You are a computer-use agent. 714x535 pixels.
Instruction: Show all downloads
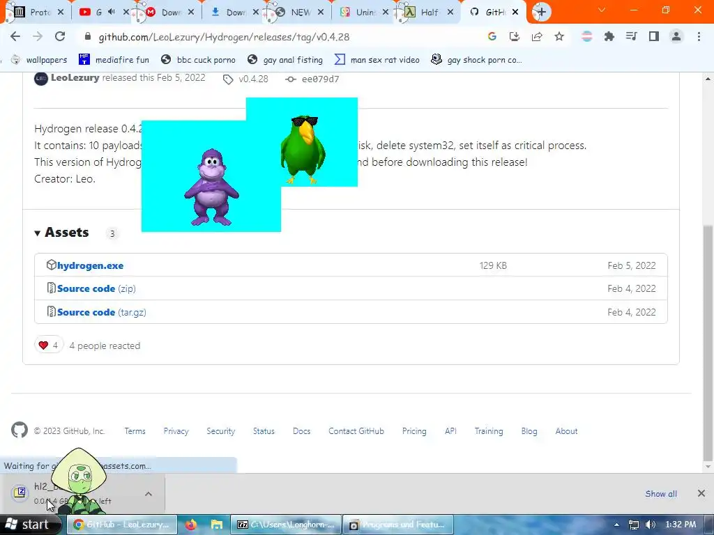661,494
